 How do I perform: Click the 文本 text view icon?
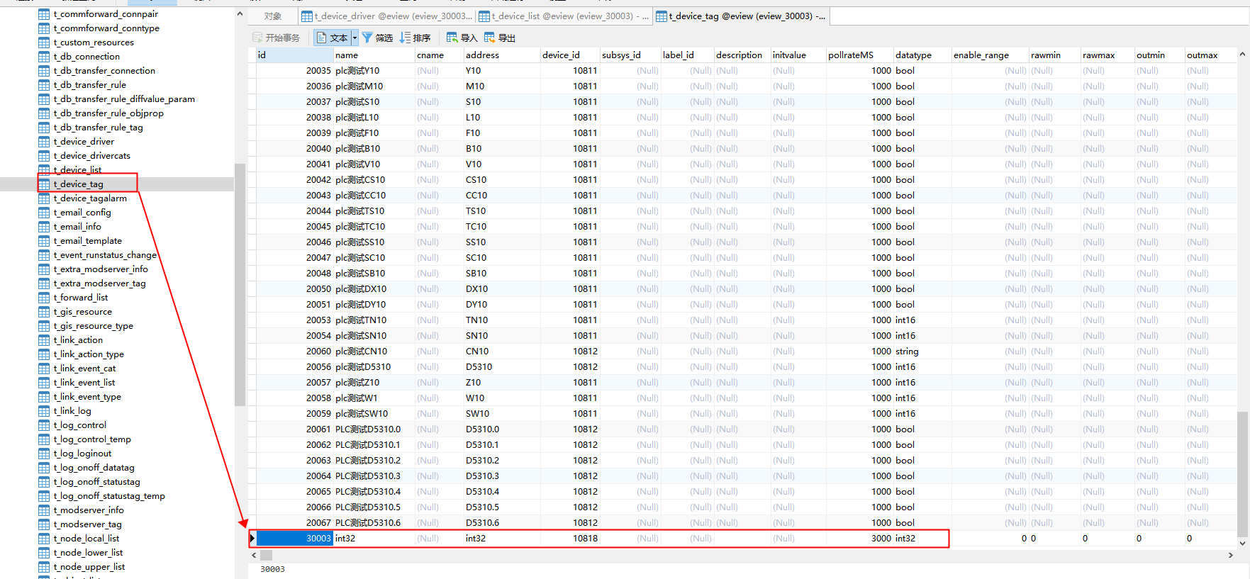[x=322, y=38]
